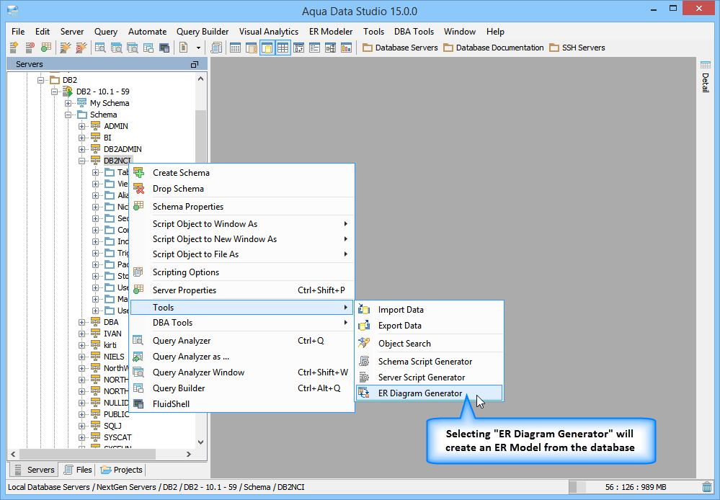Click the ER Diagram Generator icon
The image size is (720, 500).
(x=364, y=393)
